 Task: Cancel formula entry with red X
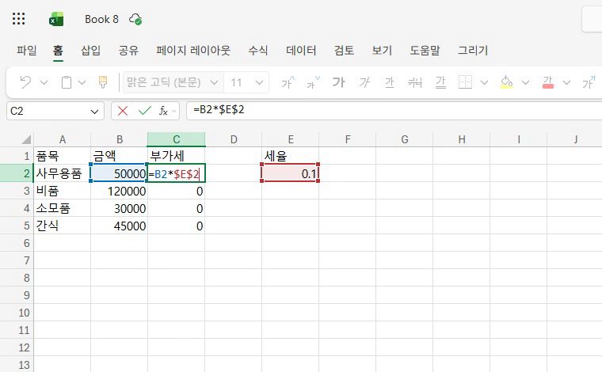pos(123,112)
